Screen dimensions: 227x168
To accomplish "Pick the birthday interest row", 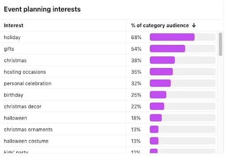I will click(x=109, y=95).
